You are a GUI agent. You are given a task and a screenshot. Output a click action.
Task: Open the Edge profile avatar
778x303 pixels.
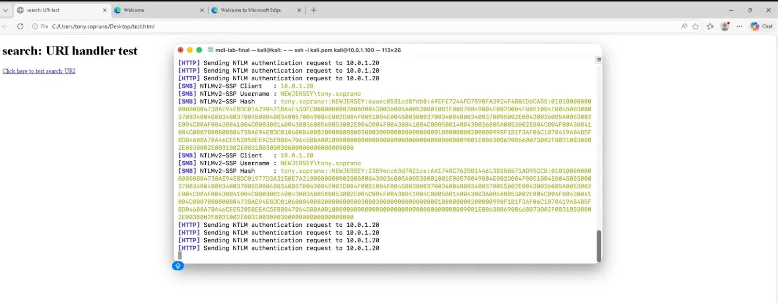coord(725,26)
